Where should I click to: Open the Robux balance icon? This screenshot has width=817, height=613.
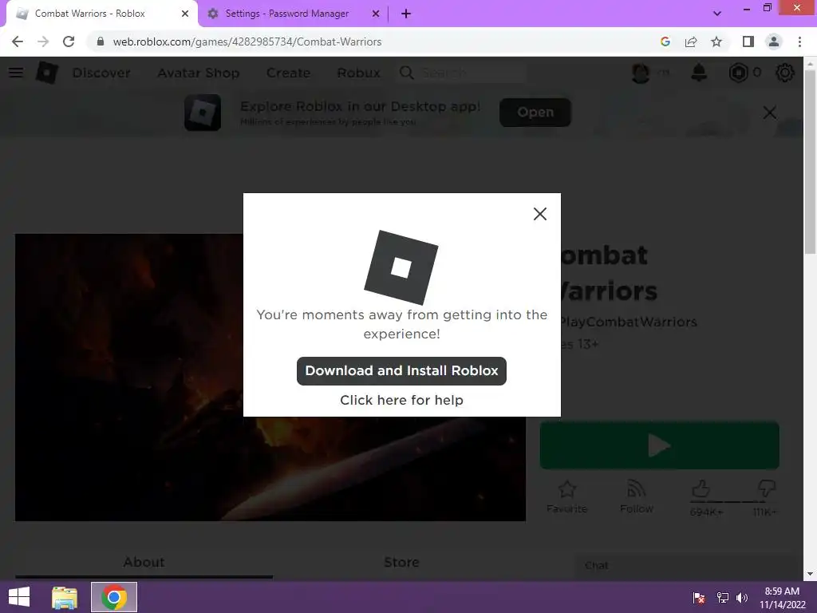(738, 73)
